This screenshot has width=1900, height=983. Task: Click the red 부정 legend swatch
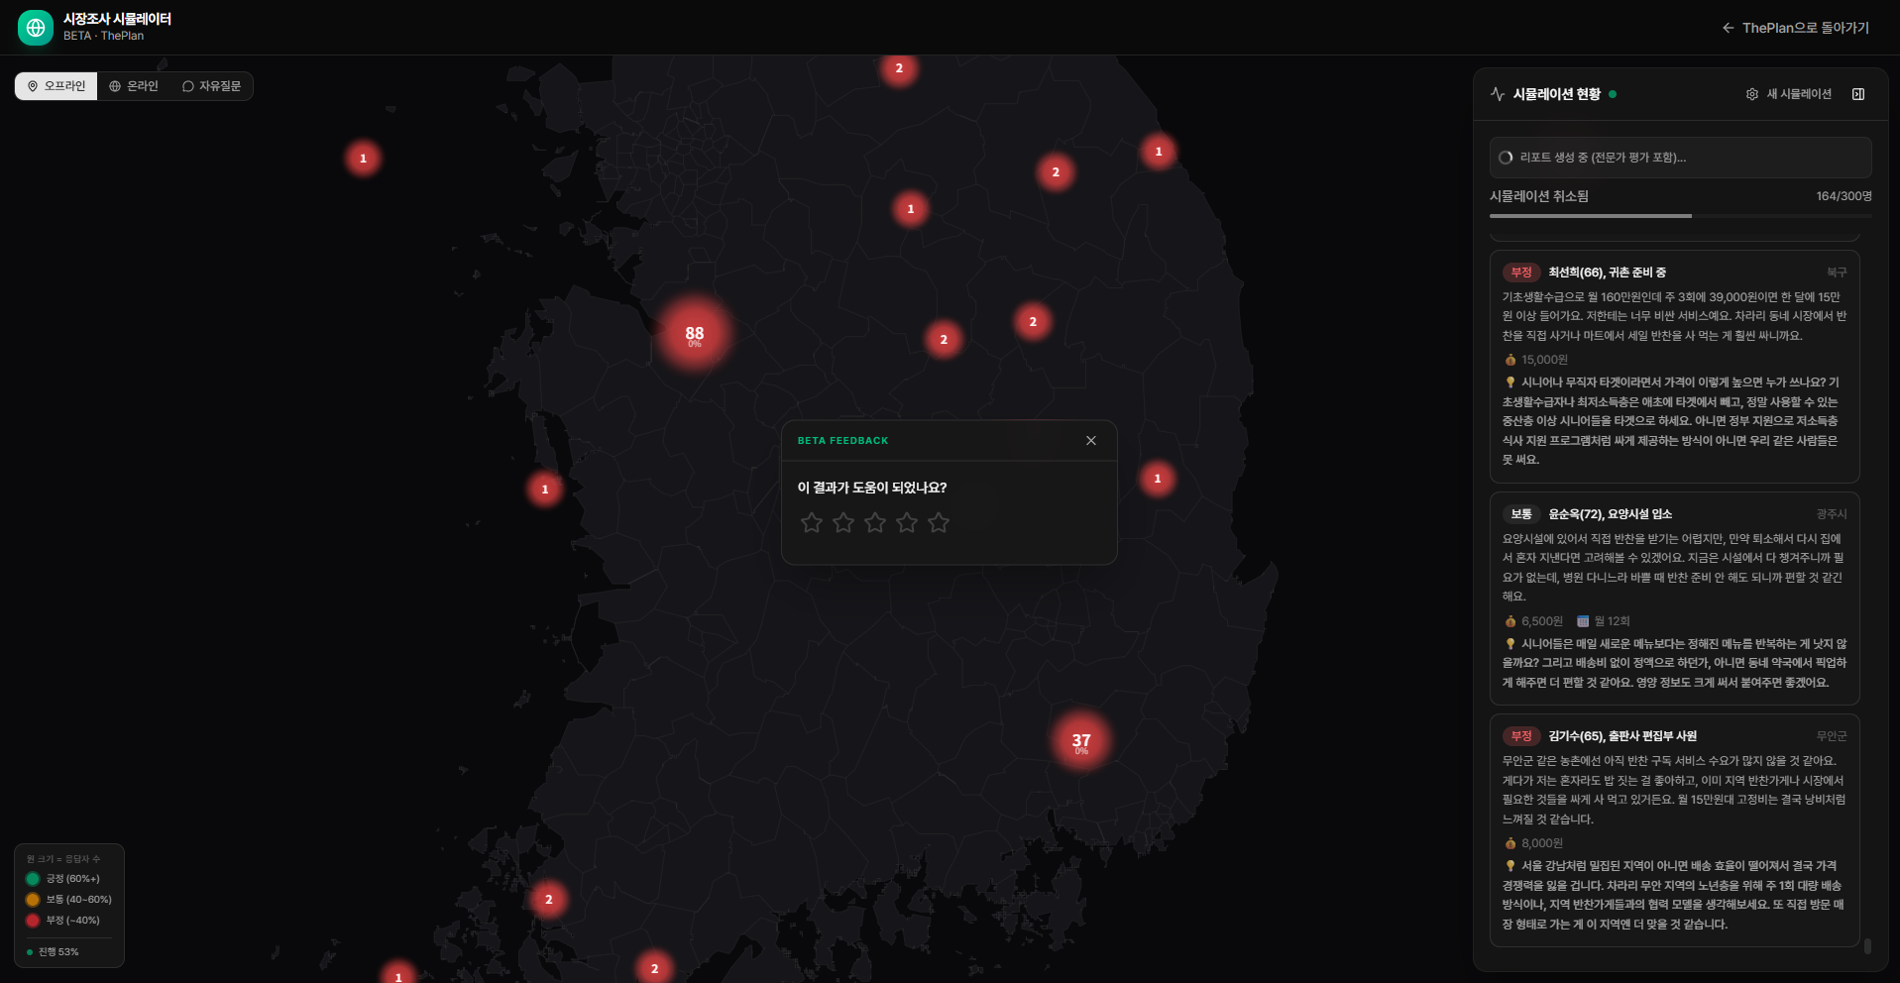coord(33,921)
